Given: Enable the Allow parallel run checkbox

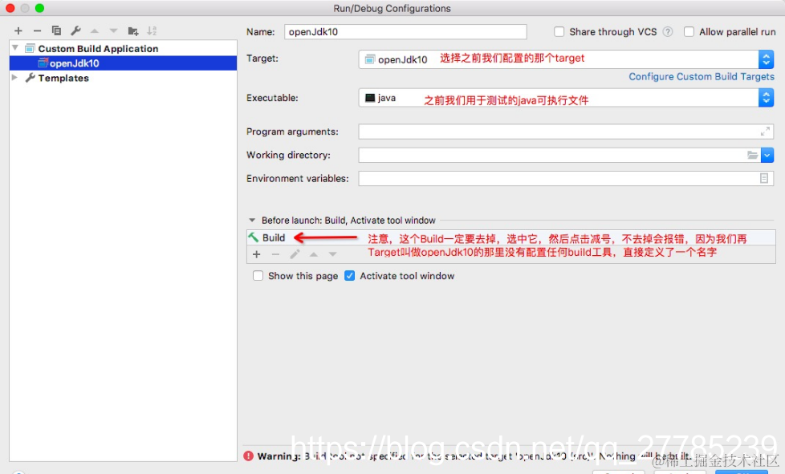Looking at the screenshot, I should tap(689, 31).
